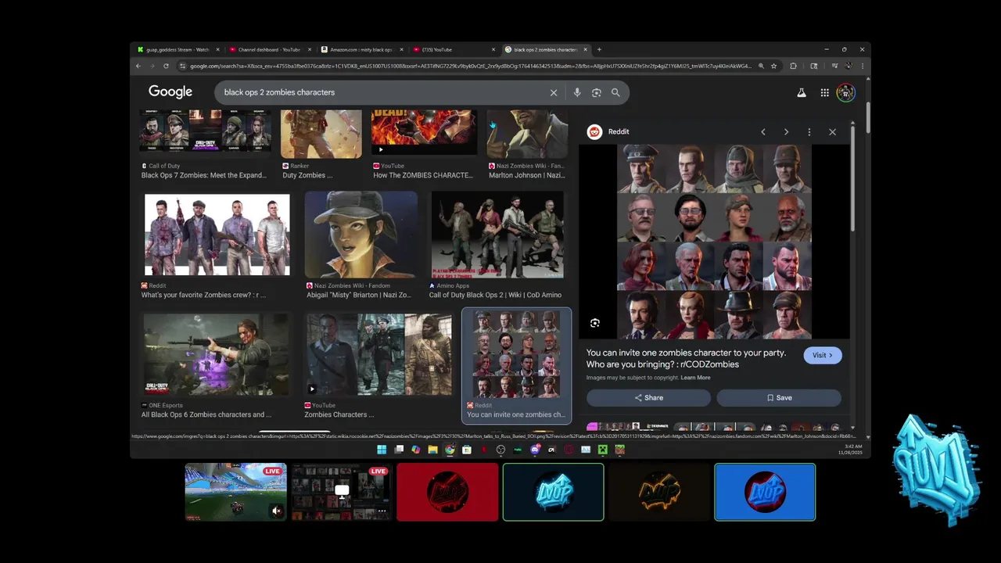This screenshot has height=563, width=1001.
Task: Click the address bar URL
Action: (469, 66)
